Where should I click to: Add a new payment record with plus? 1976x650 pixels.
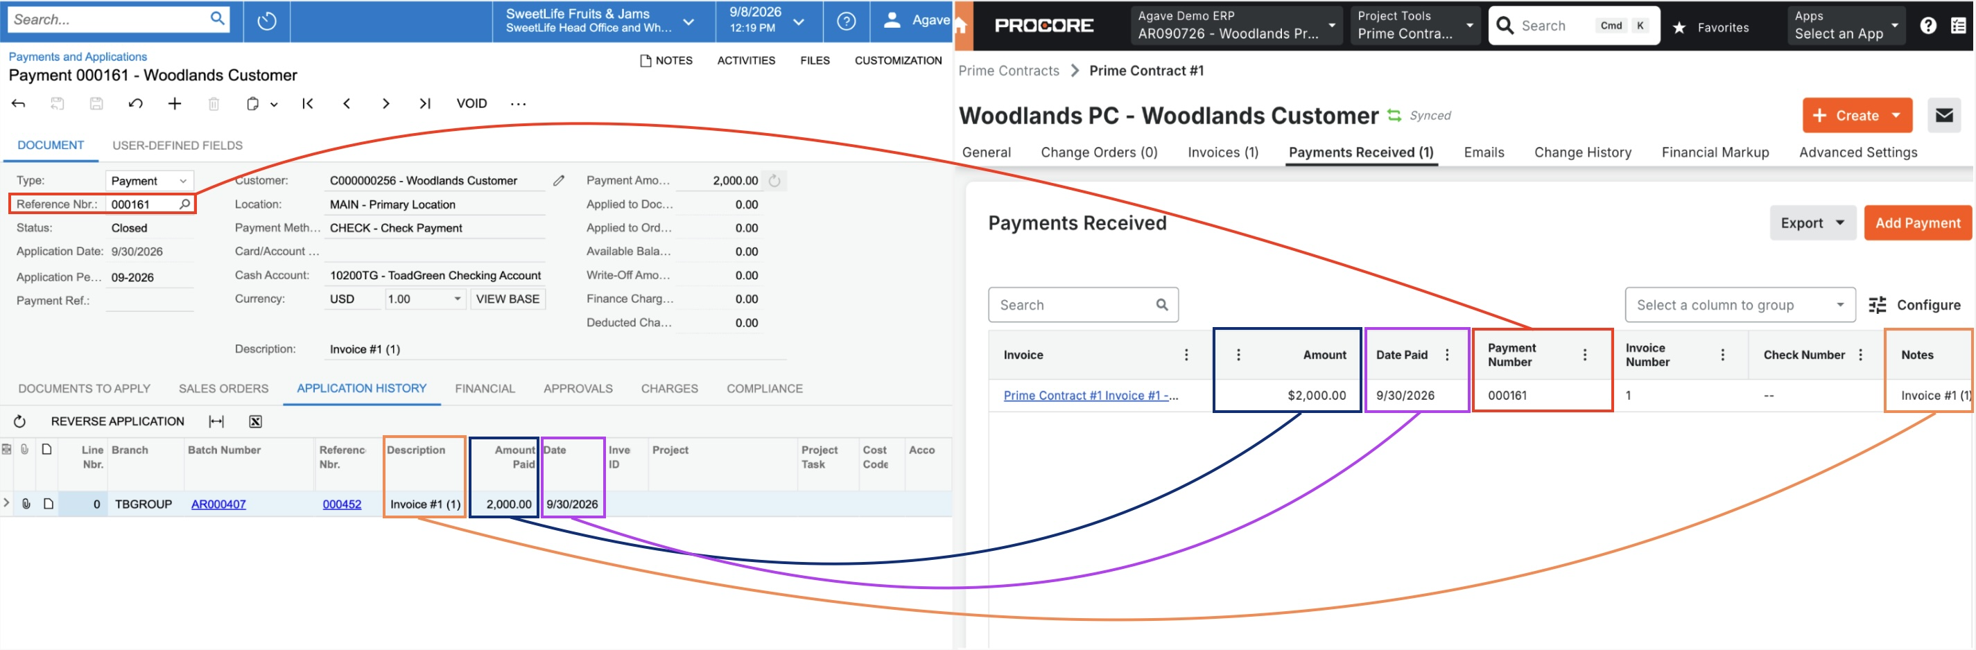175,103
